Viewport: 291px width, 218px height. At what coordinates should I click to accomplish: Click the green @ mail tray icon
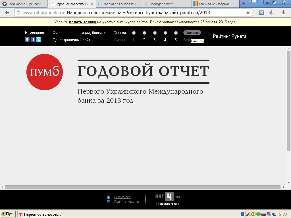tap(259, 214)
